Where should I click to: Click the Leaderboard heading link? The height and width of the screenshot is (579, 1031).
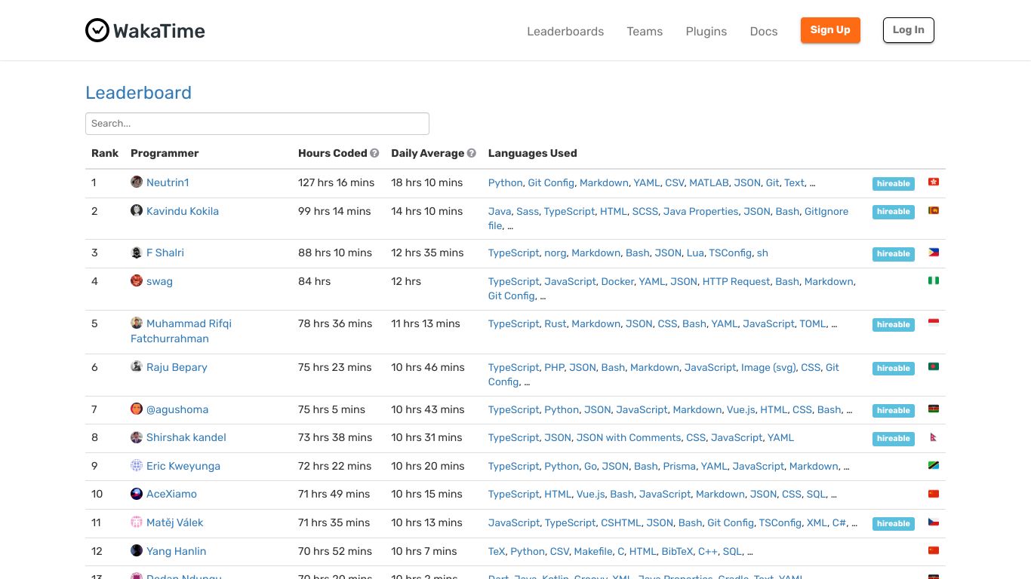tap(138, 93)
